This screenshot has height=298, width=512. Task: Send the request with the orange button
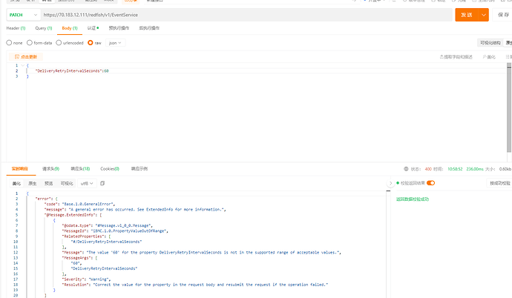pyautogui.click(x=467, y=15)
